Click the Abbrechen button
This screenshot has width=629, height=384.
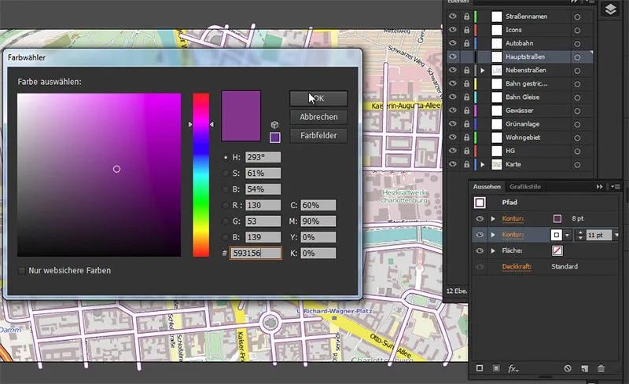click(318, 117)
